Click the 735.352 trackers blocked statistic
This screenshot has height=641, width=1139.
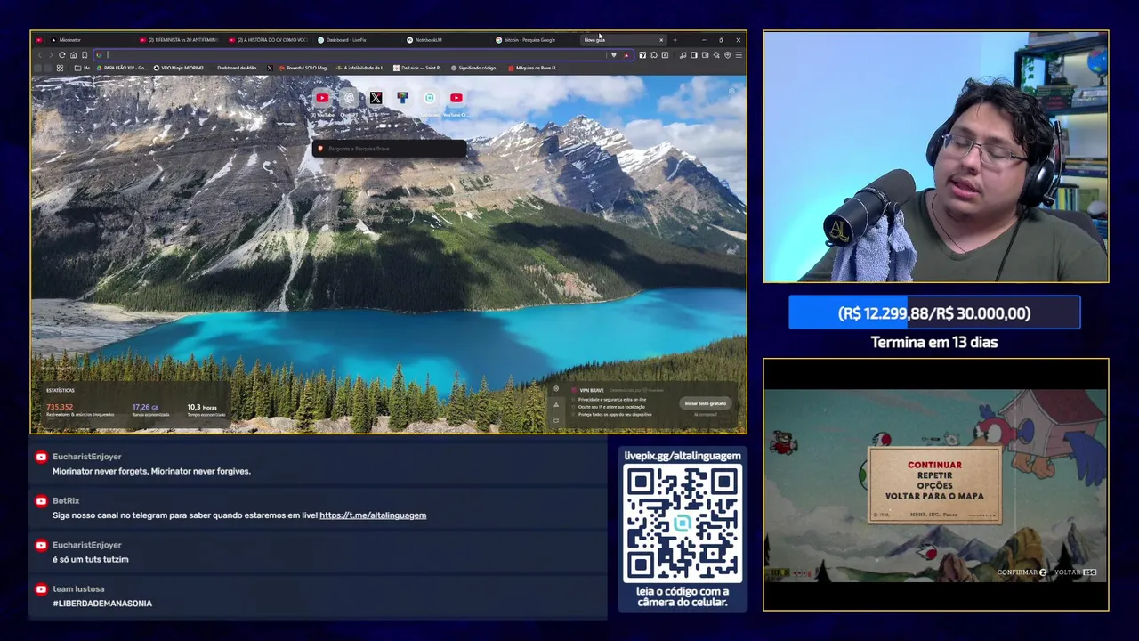tap(60, 407)
